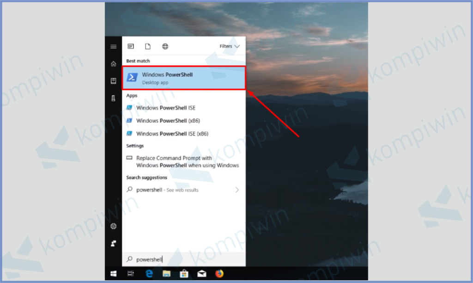Open Windows PowerShell (x86)
The height and width of the screenshot is (283, 473).
click(168, 121)
